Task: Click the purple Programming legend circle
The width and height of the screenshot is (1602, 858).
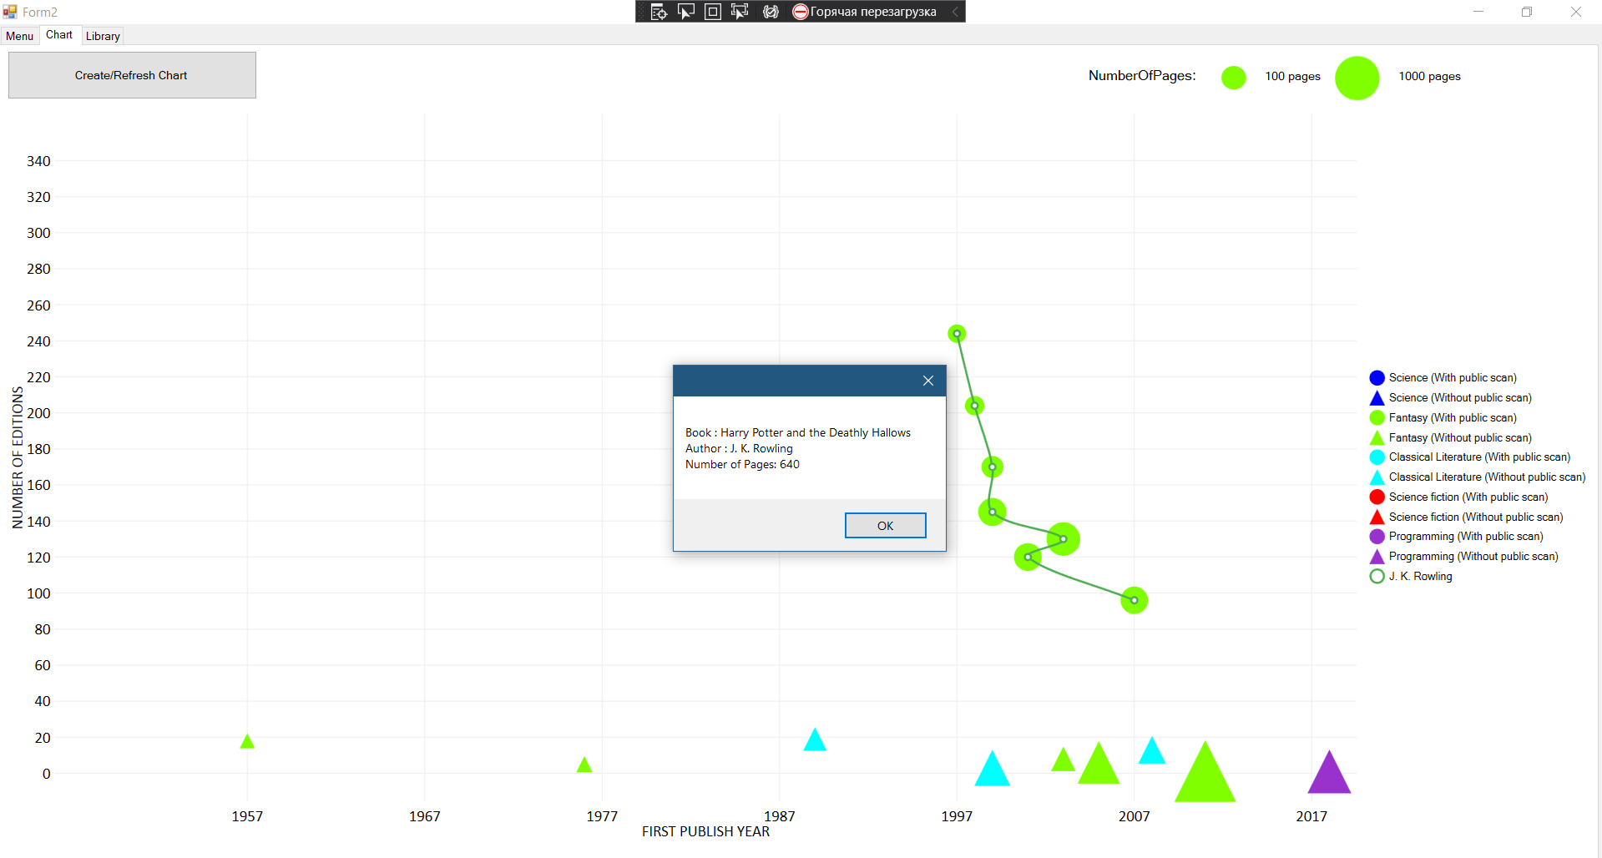Action: 1376,537
